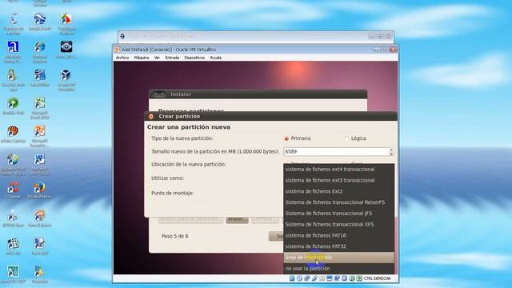Choose the JFS transactional file system

(x=338, y=214)
